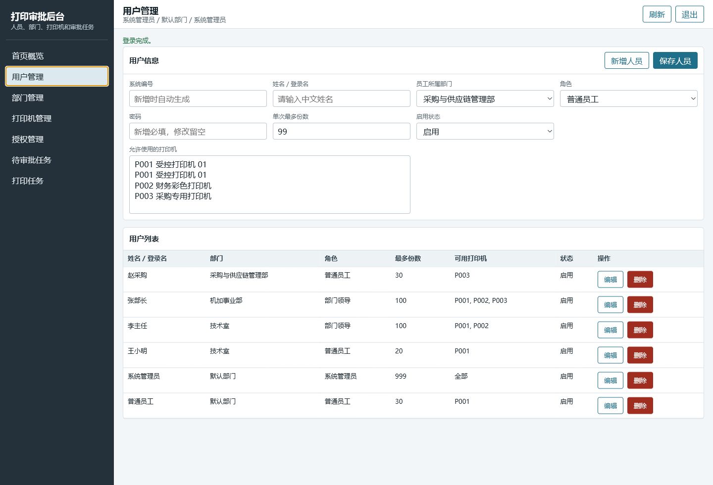Delete user 张部长
The height and width of the screenshot is (485, 713).
point(640,305)
